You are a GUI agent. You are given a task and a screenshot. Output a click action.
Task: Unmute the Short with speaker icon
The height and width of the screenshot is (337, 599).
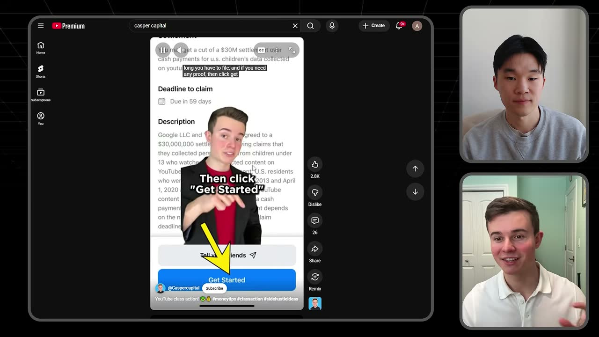(x=181, y=50)
